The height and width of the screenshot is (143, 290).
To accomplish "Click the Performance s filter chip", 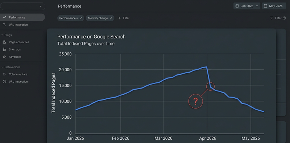I will 71,18.
